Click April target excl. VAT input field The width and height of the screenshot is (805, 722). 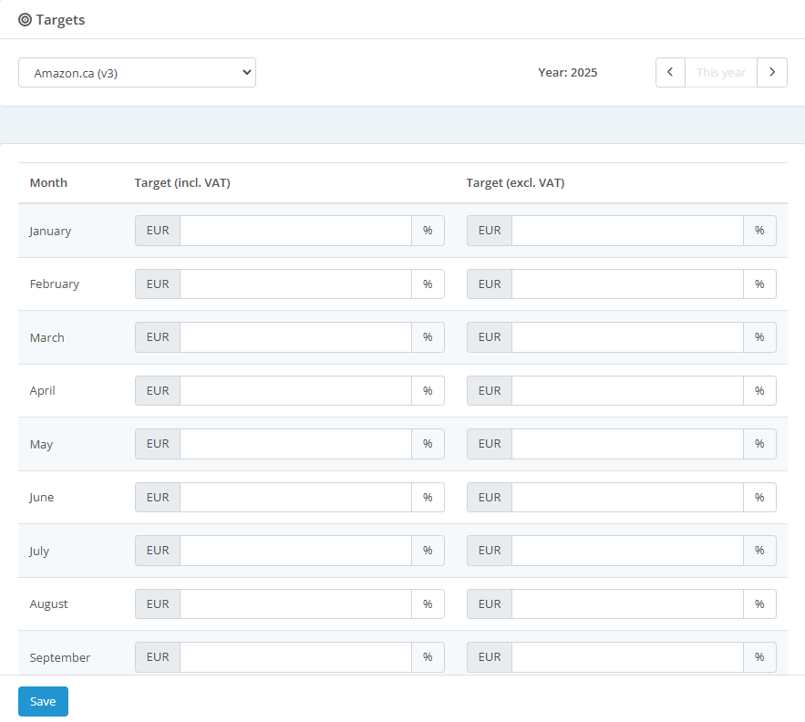point(627,390)
